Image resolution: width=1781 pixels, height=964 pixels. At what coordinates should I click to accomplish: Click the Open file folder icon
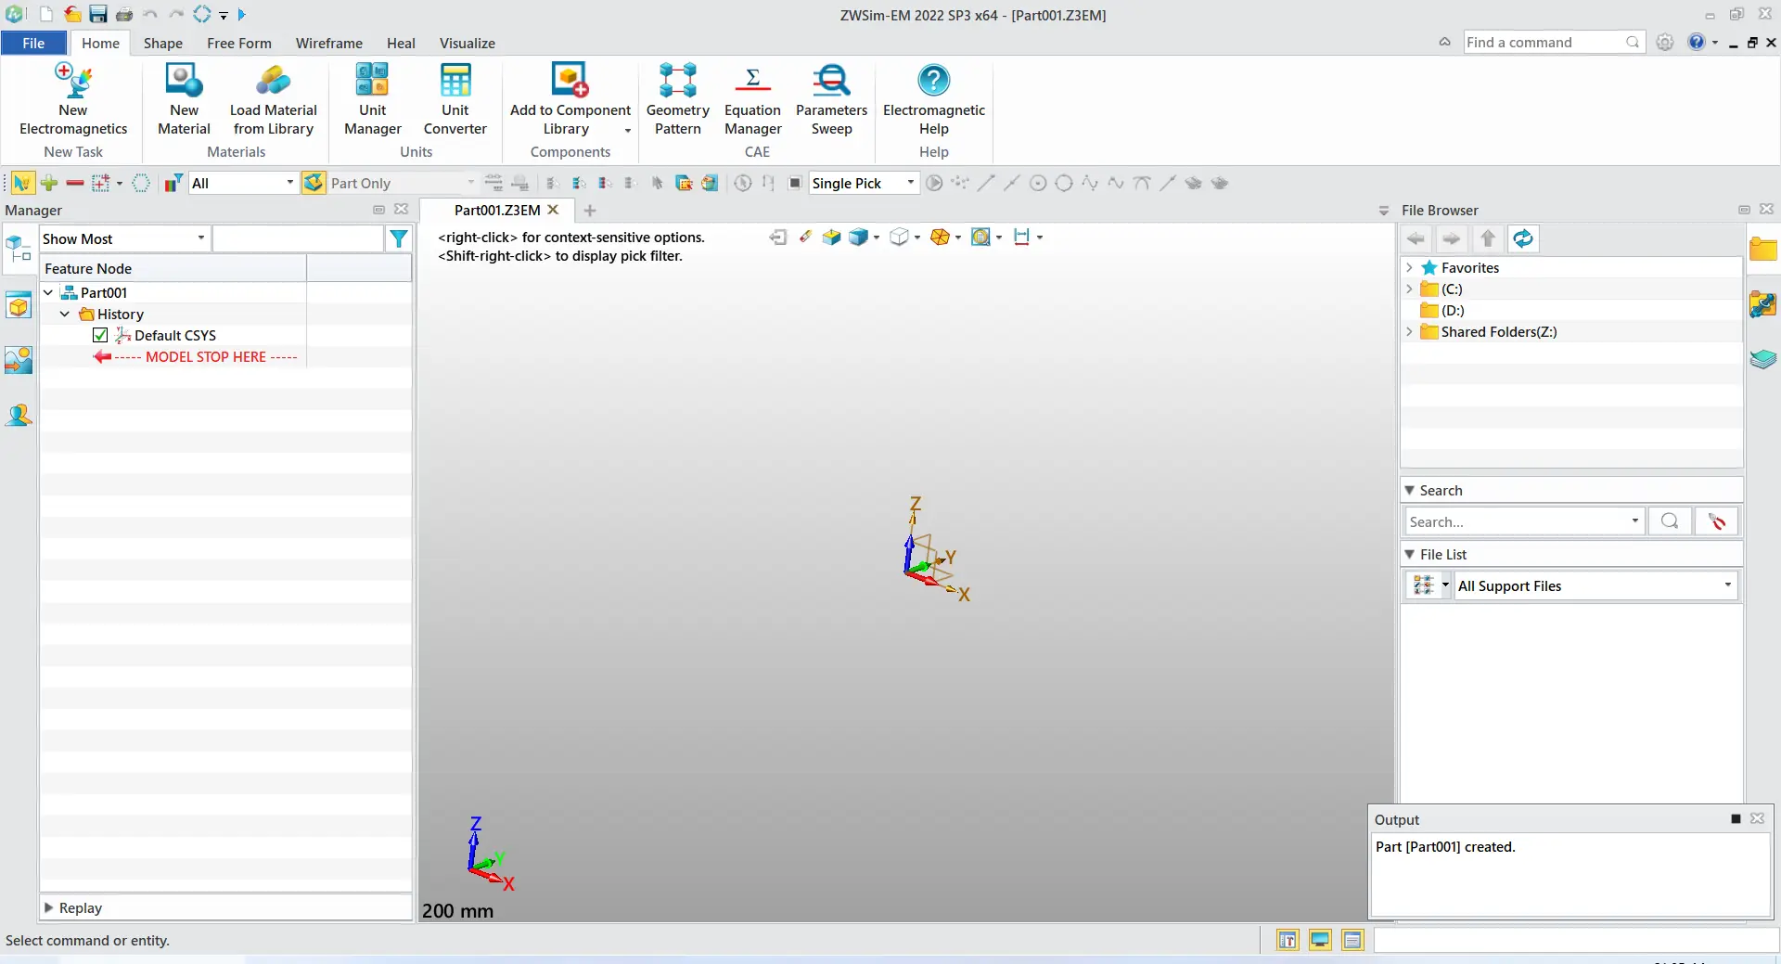(71, 14)
